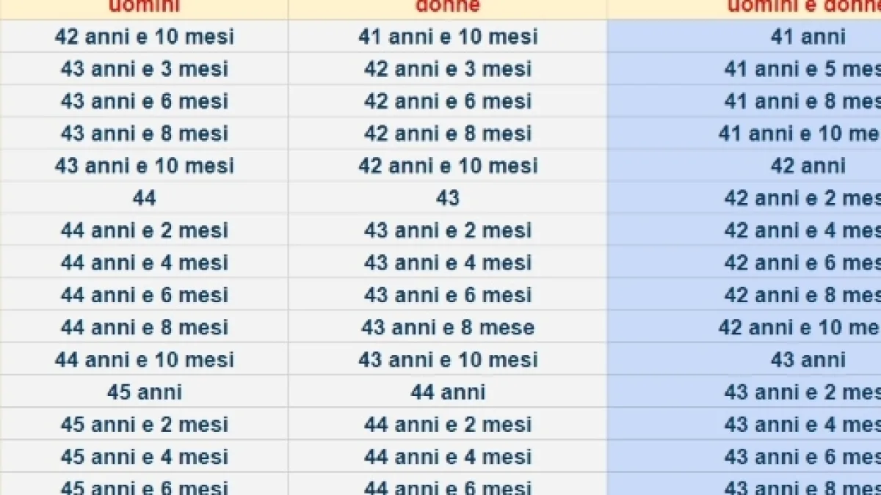Select '42 anni e 10 mesi' in uomini column
881x495 pixels.
coord(144,37)
